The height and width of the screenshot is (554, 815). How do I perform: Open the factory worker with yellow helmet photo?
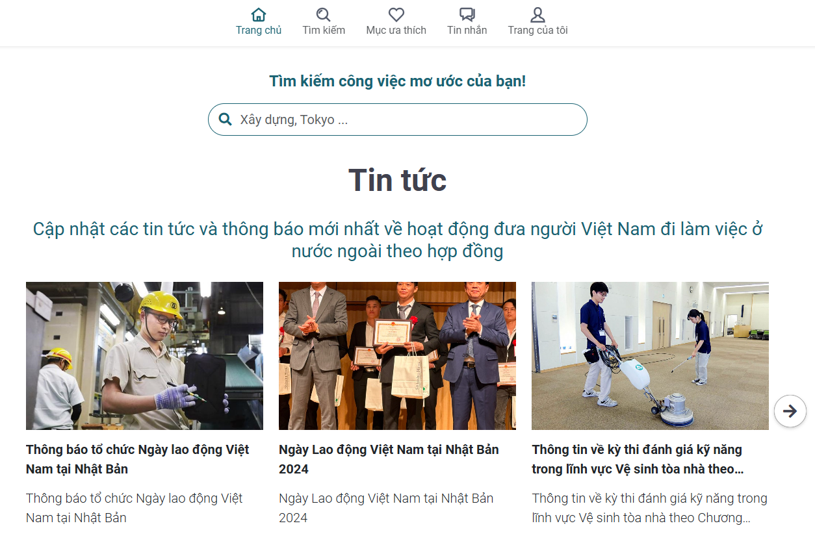point(144,356)
